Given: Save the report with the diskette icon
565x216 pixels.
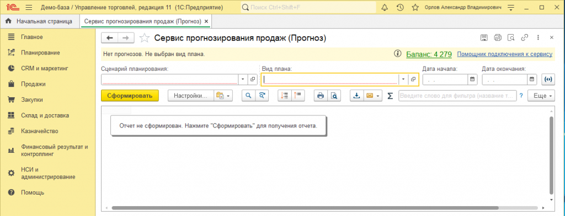Looking at the screenshot, I should pos(484,37).
